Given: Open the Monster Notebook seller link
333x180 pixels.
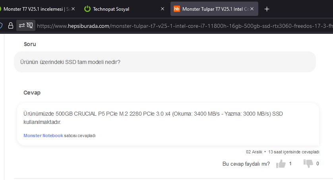Looking at the screenshot, I should [x=43, y=135].
